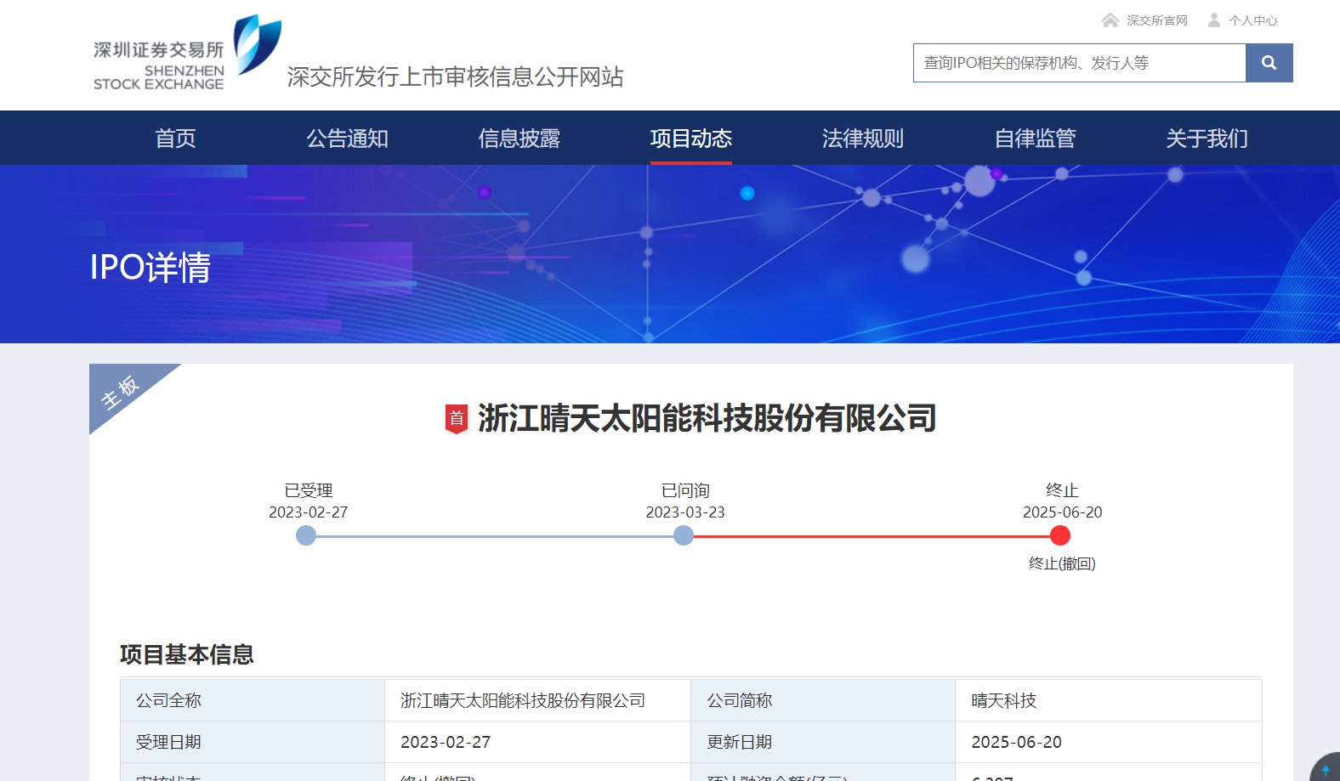The image size is (1340, 781).
Task: Open the 深交所官网 link
Action: 1156,20
